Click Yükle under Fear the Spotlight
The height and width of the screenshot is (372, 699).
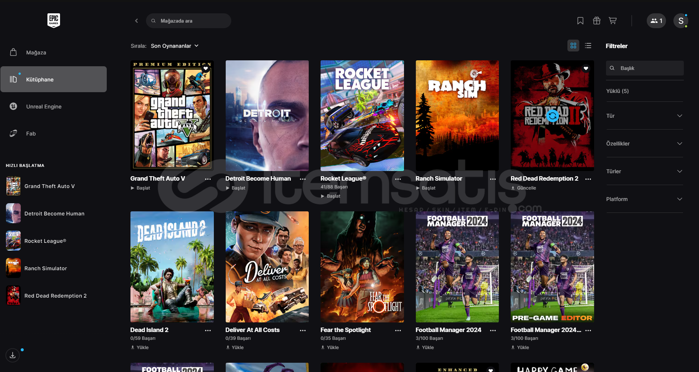(330, 348)
